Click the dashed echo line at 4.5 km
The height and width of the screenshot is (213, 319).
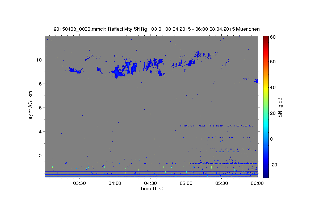click(x=219, y=126)
